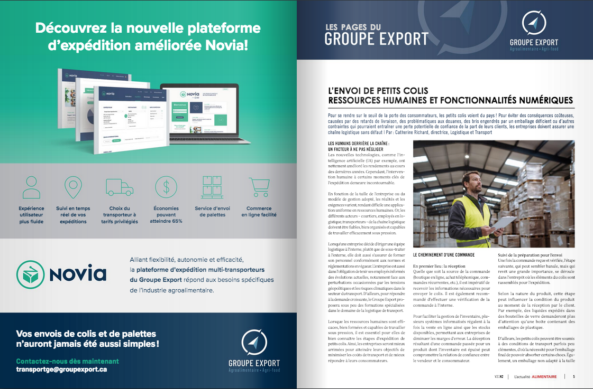The image size is (593, 389).
Task: Click the text plateforme d'expédition multi-transporteurs
Action: point(200,270)
